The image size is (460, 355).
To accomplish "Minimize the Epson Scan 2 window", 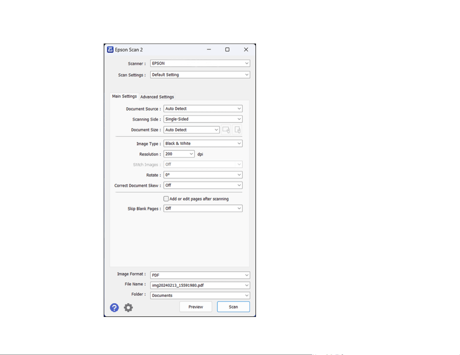I will tap(209, 50).
